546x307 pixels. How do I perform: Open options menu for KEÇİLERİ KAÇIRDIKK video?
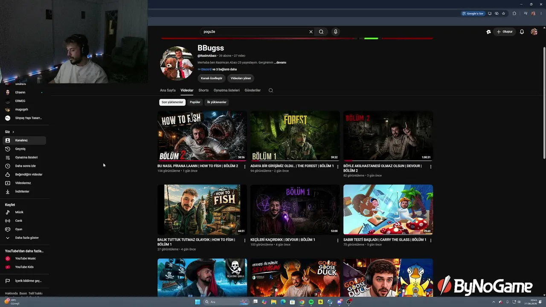(338, 240)
